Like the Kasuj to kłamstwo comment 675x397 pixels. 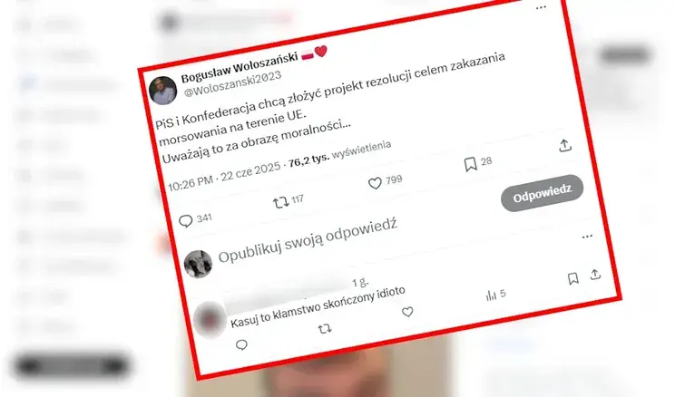pos(407,312)
